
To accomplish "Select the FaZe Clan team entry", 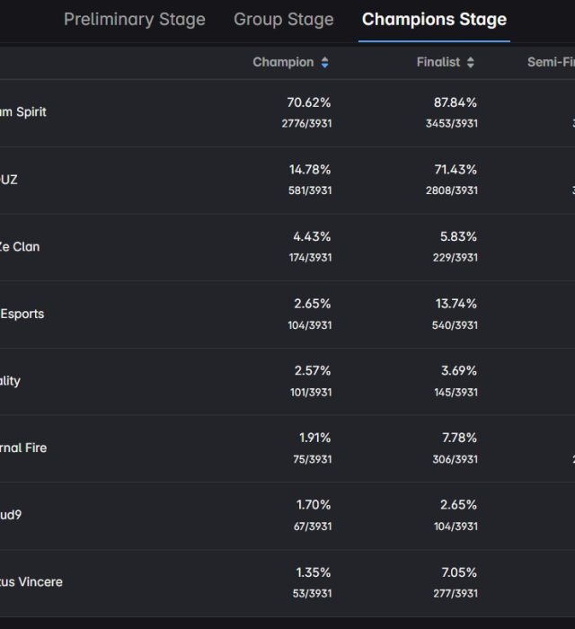I will click(x=20, y=246).
